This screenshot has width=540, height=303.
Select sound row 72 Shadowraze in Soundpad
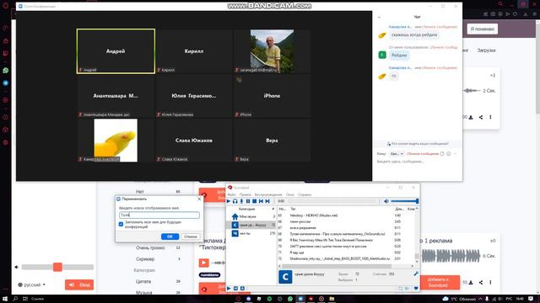point(346,258)
